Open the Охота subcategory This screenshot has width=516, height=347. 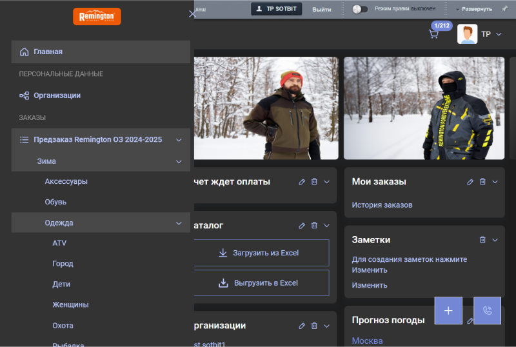[x=63, y=326]
